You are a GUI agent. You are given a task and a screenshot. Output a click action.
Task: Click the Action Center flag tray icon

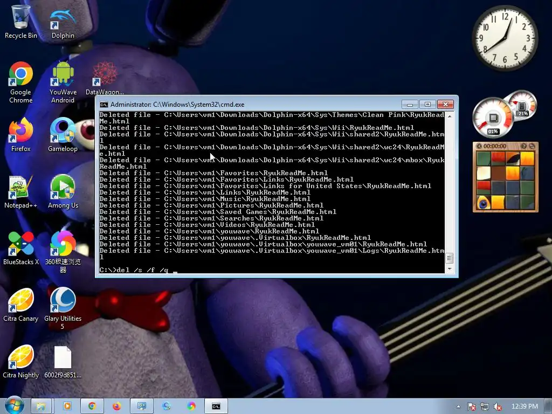[472, 406]
